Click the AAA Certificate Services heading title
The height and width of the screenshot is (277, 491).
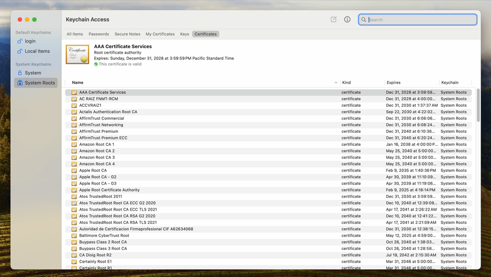123,46
